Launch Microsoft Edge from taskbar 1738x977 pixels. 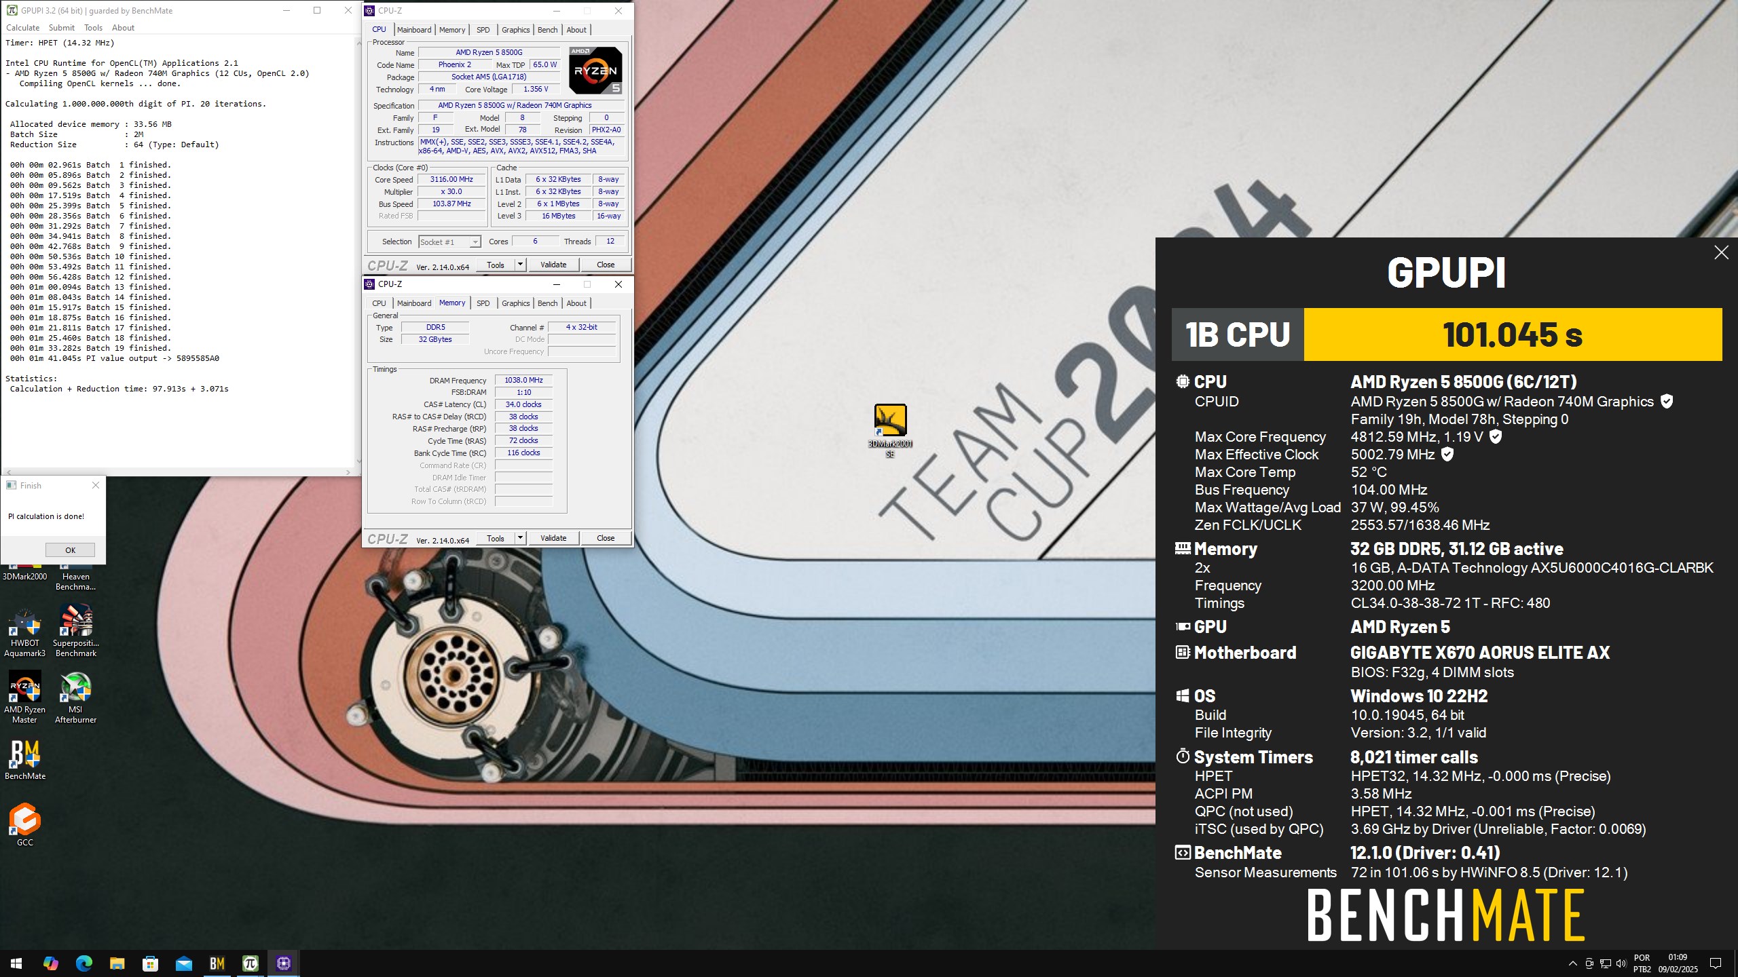pos(84,963)
